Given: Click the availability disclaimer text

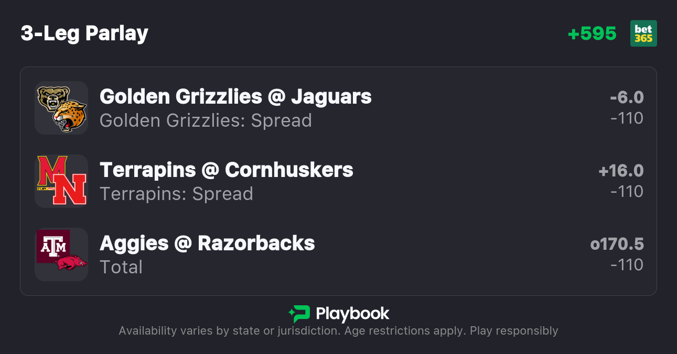Looking at the screenshot, I should pos(338,331).
